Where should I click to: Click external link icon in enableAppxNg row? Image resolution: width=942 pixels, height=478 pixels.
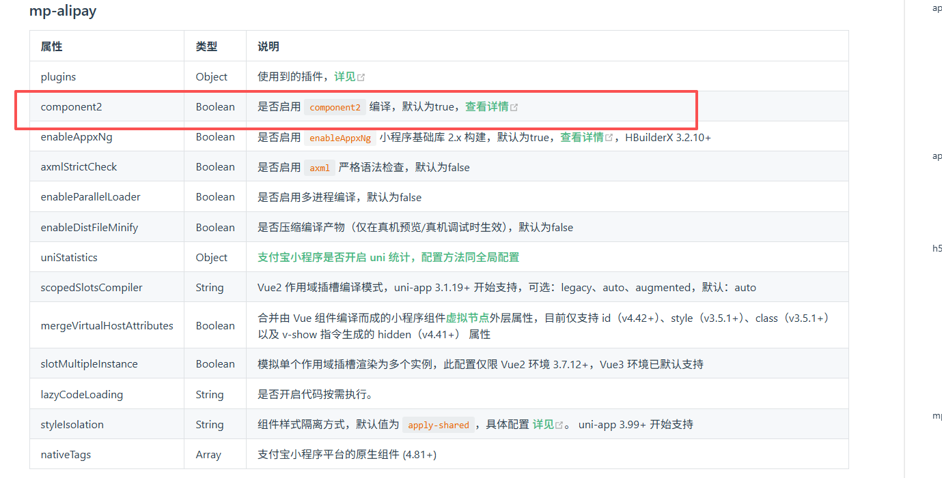(609, 138)
